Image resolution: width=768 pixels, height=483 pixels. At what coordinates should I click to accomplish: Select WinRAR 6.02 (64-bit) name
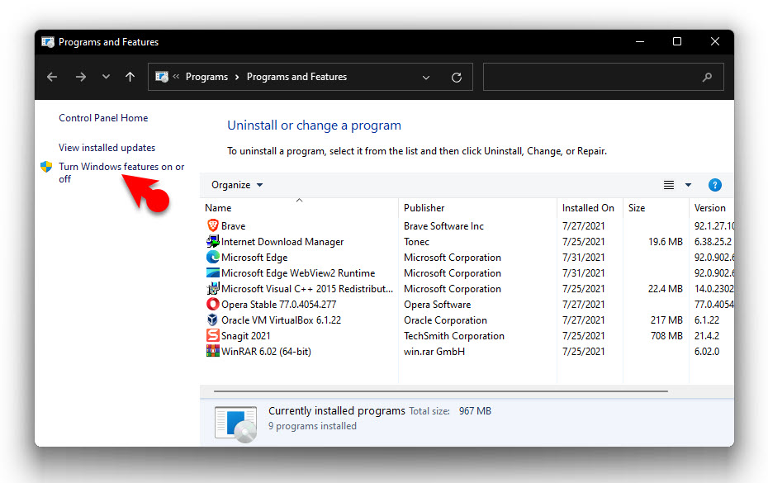pos(266,352)
